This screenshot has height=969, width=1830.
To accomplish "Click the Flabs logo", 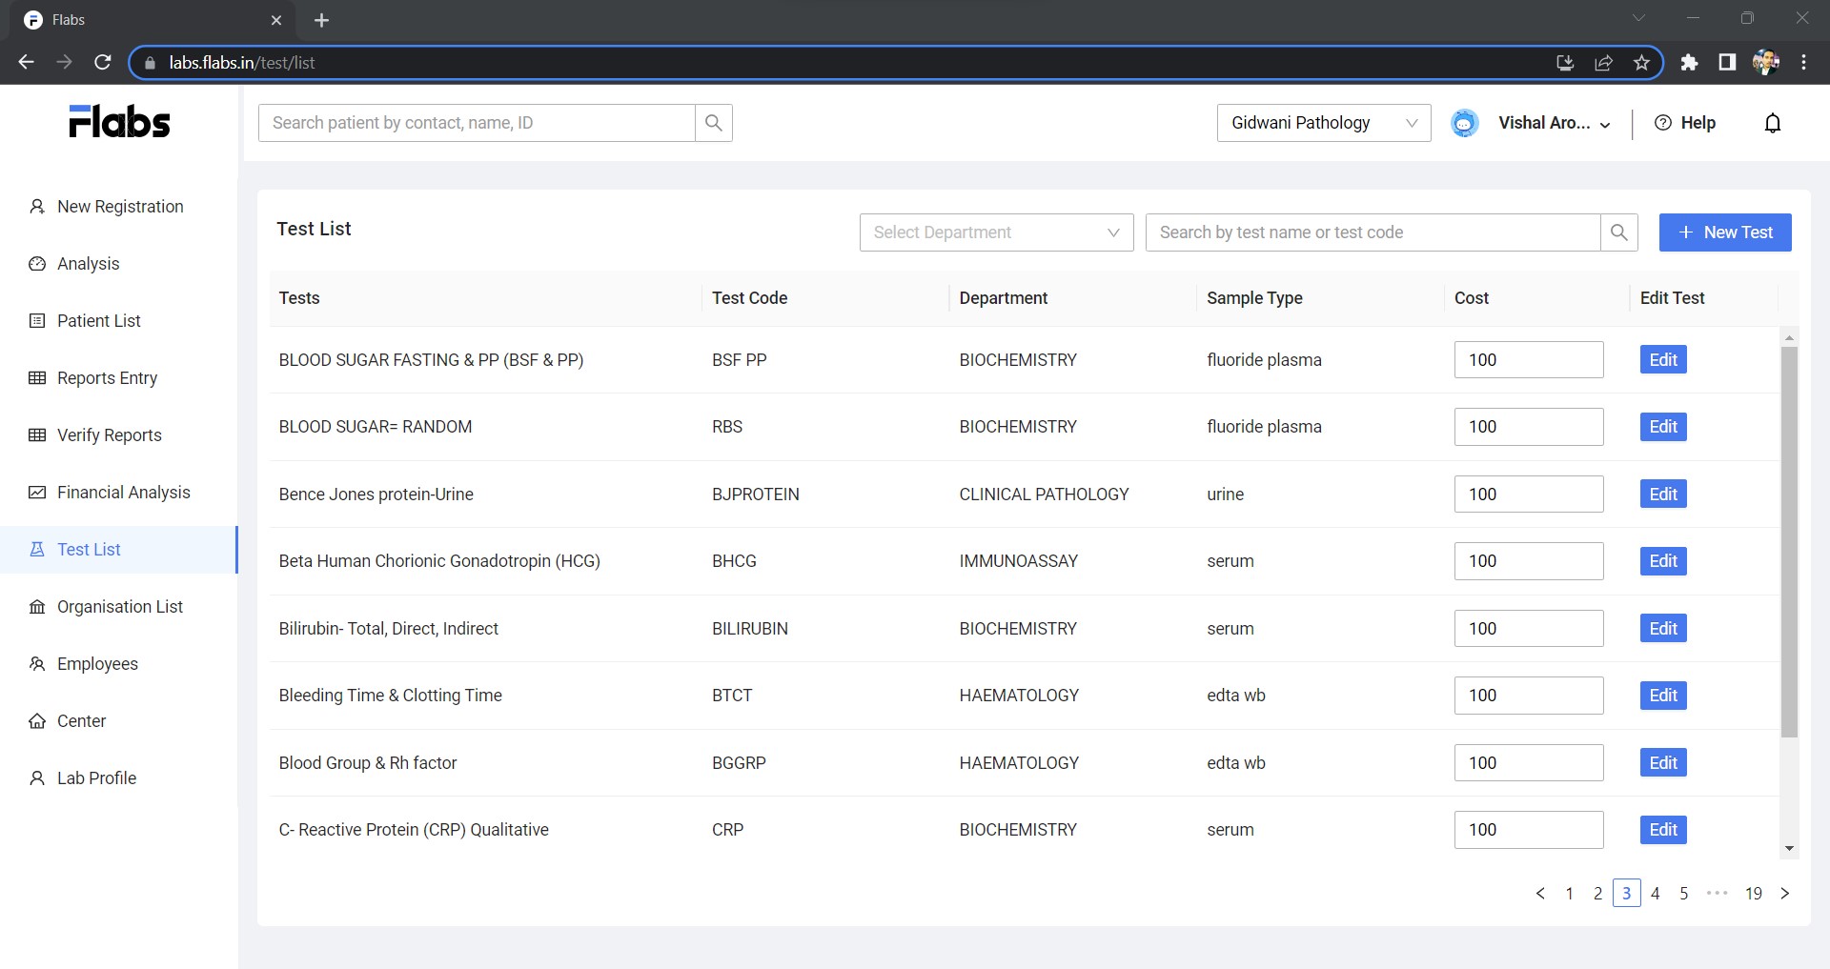I will (118, 120).
